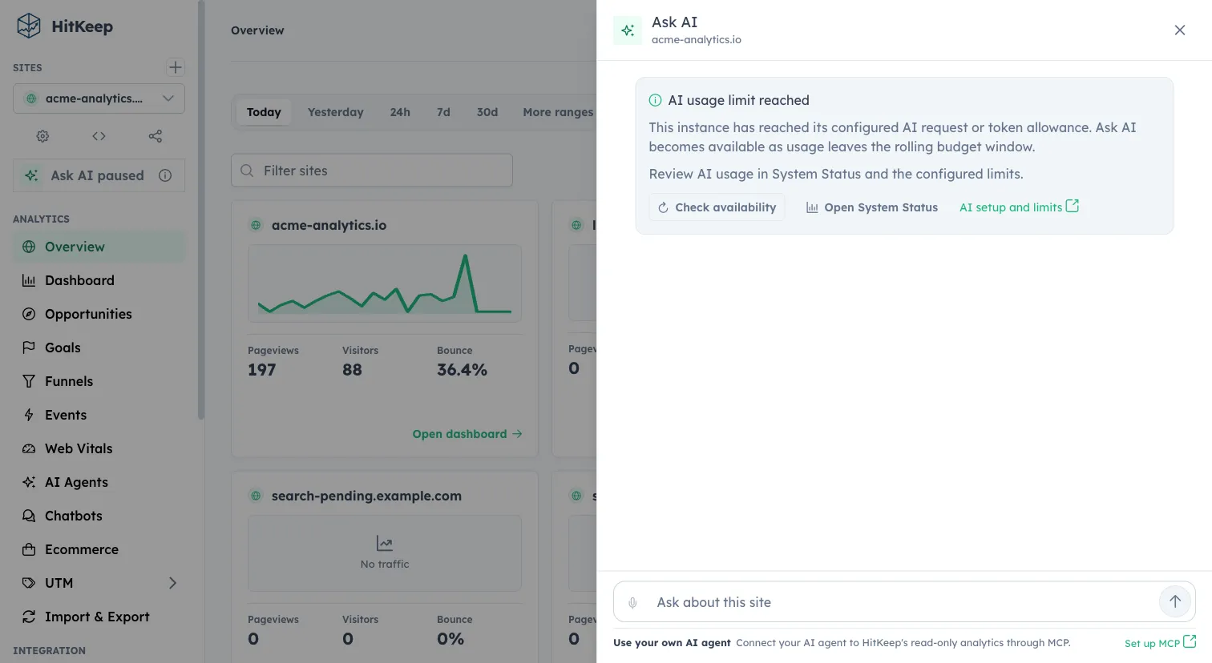
Task: Close the Ask AI panel
Action: click(x=1180, y=30)
